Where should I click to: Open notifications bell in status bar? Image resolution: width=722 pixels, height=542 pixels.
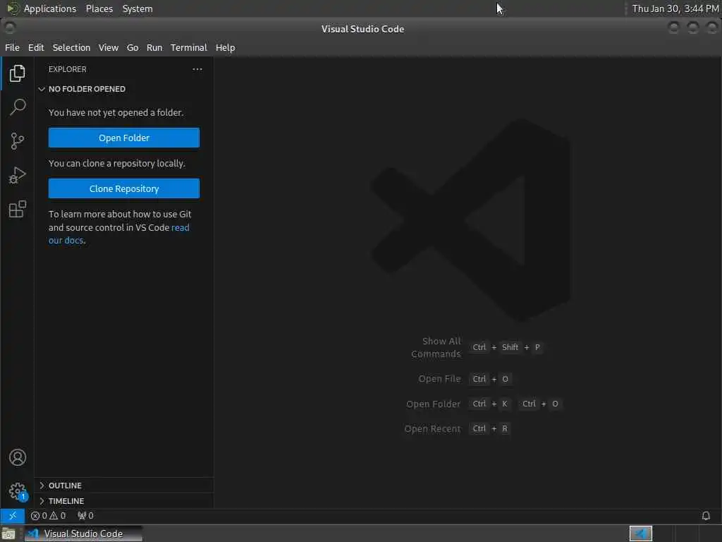coord(705,516)
